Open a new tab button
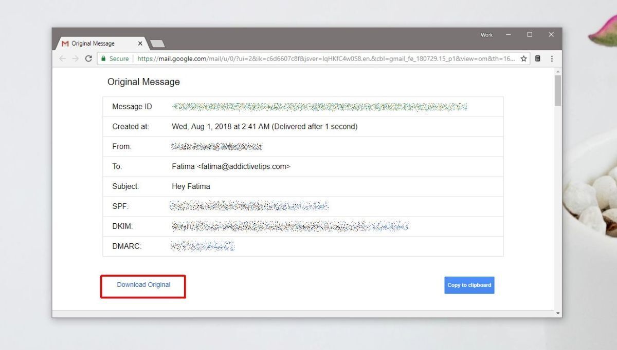Viewport: 617px width, 350px height. pos(157,44)
